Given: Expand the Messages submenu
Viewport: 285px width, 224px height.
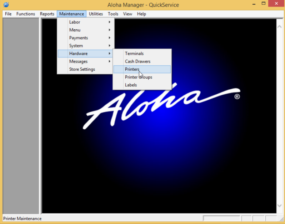Looking at the screenshot, I should [x=86, y=61].
